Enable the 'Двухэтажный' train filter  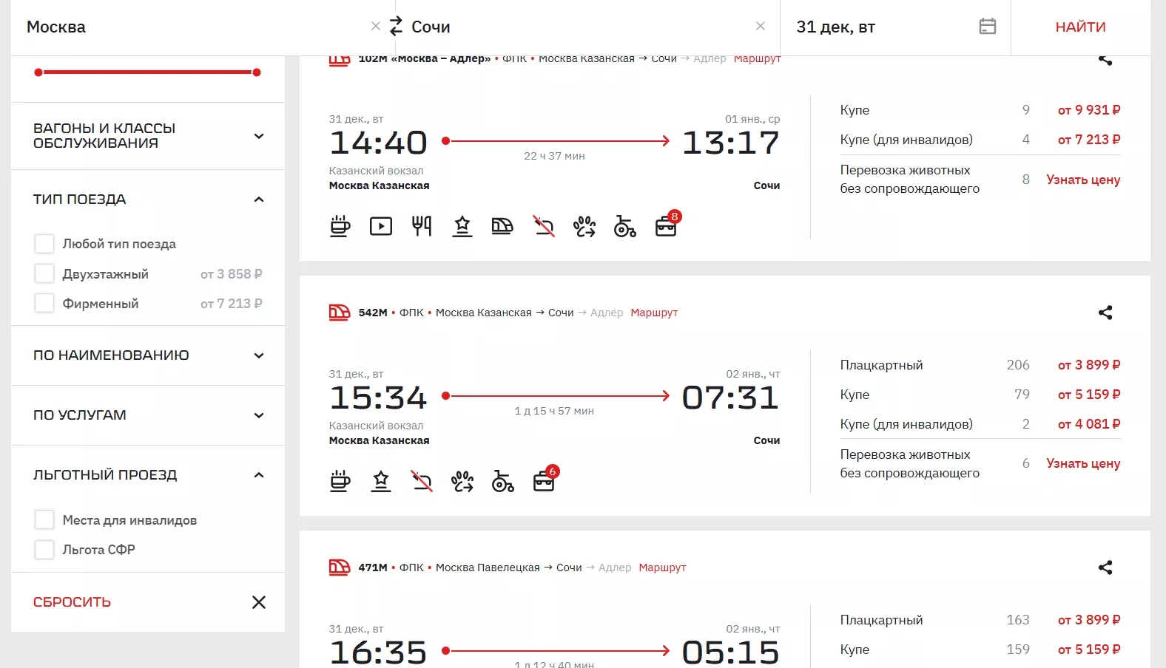44,274
